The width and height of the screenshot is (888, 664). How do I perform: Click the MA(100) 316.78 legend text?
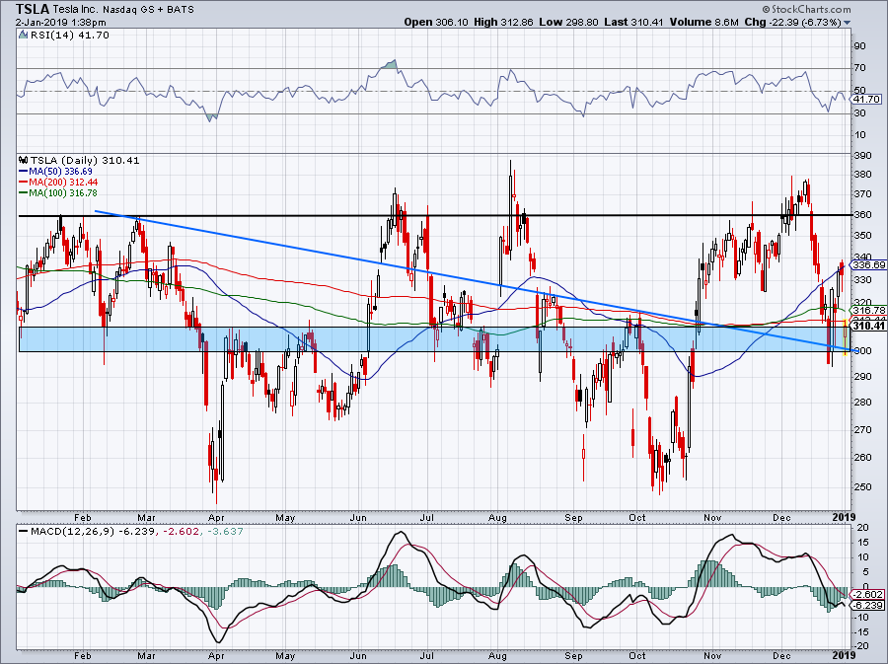63,193
